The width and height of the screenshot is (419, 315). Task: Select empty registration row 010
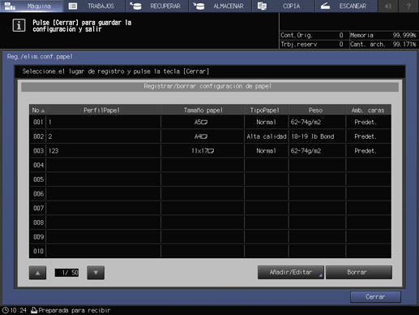coord(210,251)
